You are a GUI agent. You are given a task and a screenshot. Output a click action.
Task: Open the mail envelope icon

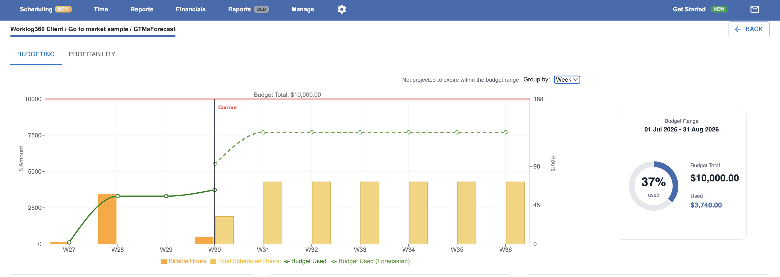coord(755,9)
